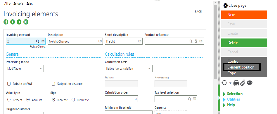
Task: Click the refresh circular arrows icon
Action: point(224,83)
